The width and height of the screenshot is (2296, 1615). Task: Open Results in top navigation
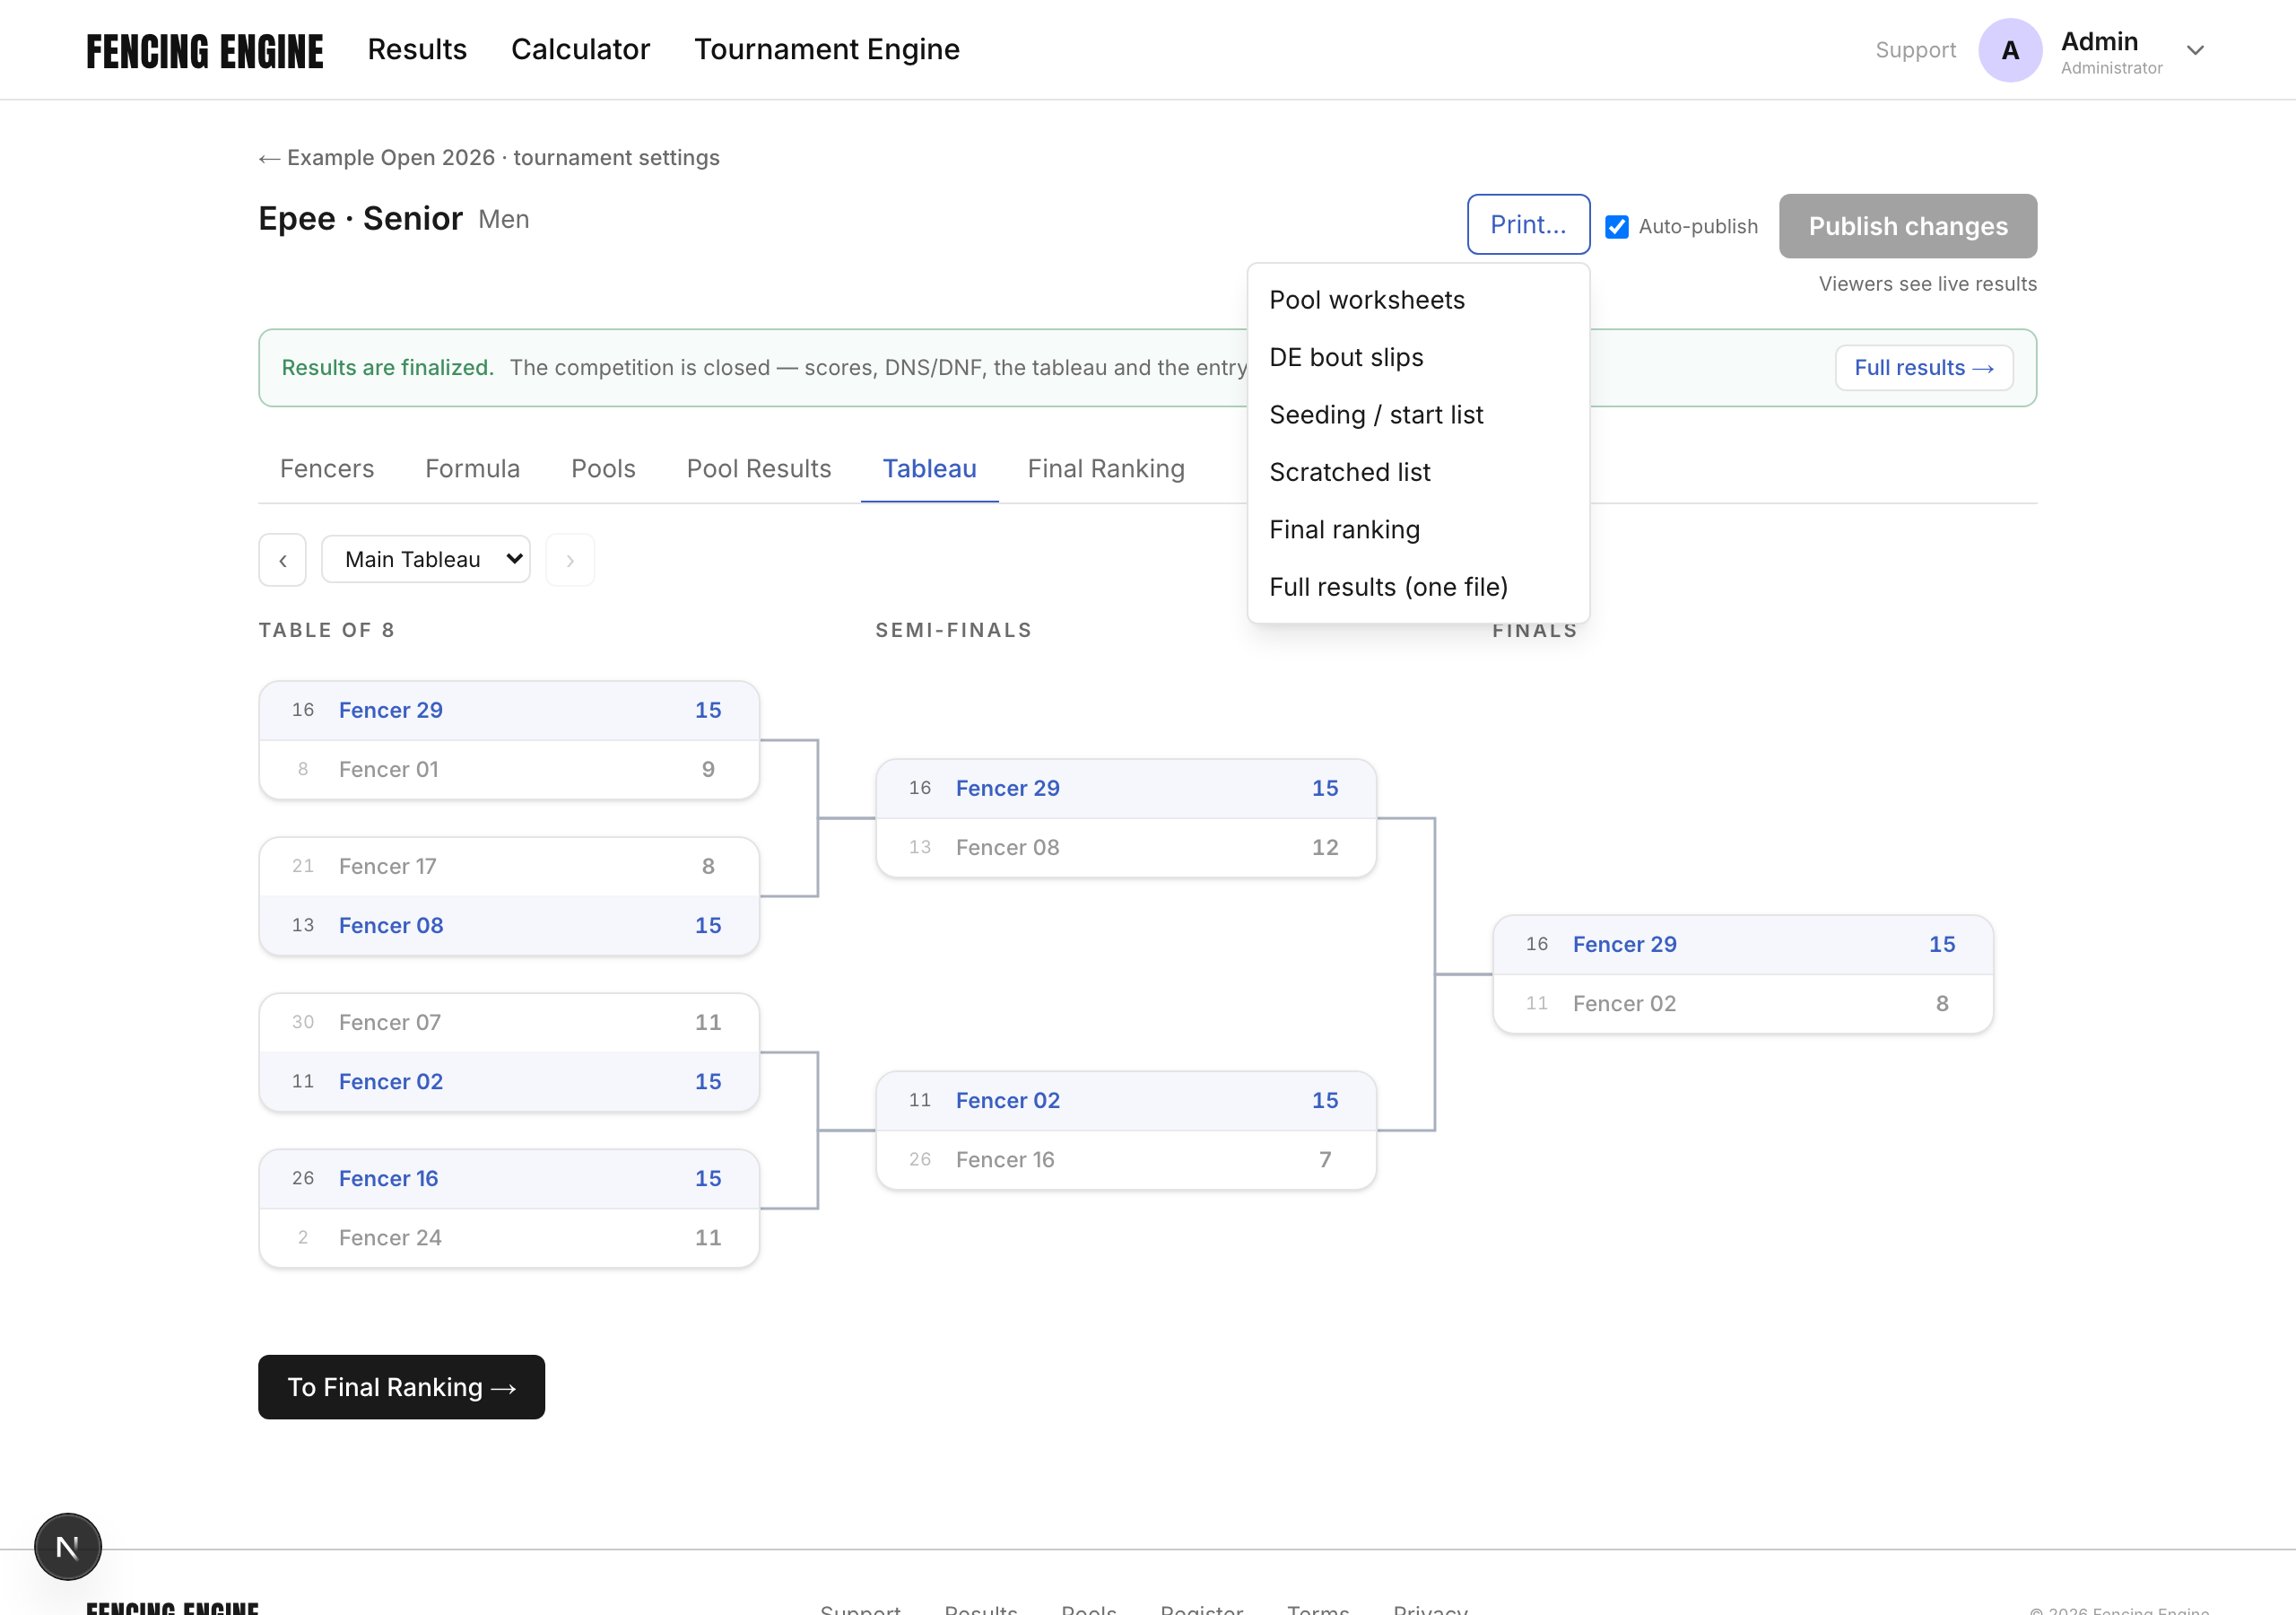coord(417,49)
